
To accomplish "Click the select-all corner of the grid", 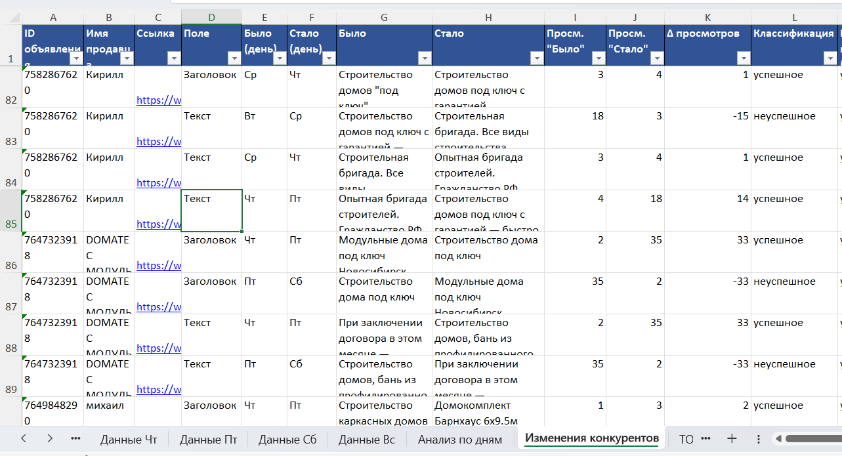I will pos(10,17).
